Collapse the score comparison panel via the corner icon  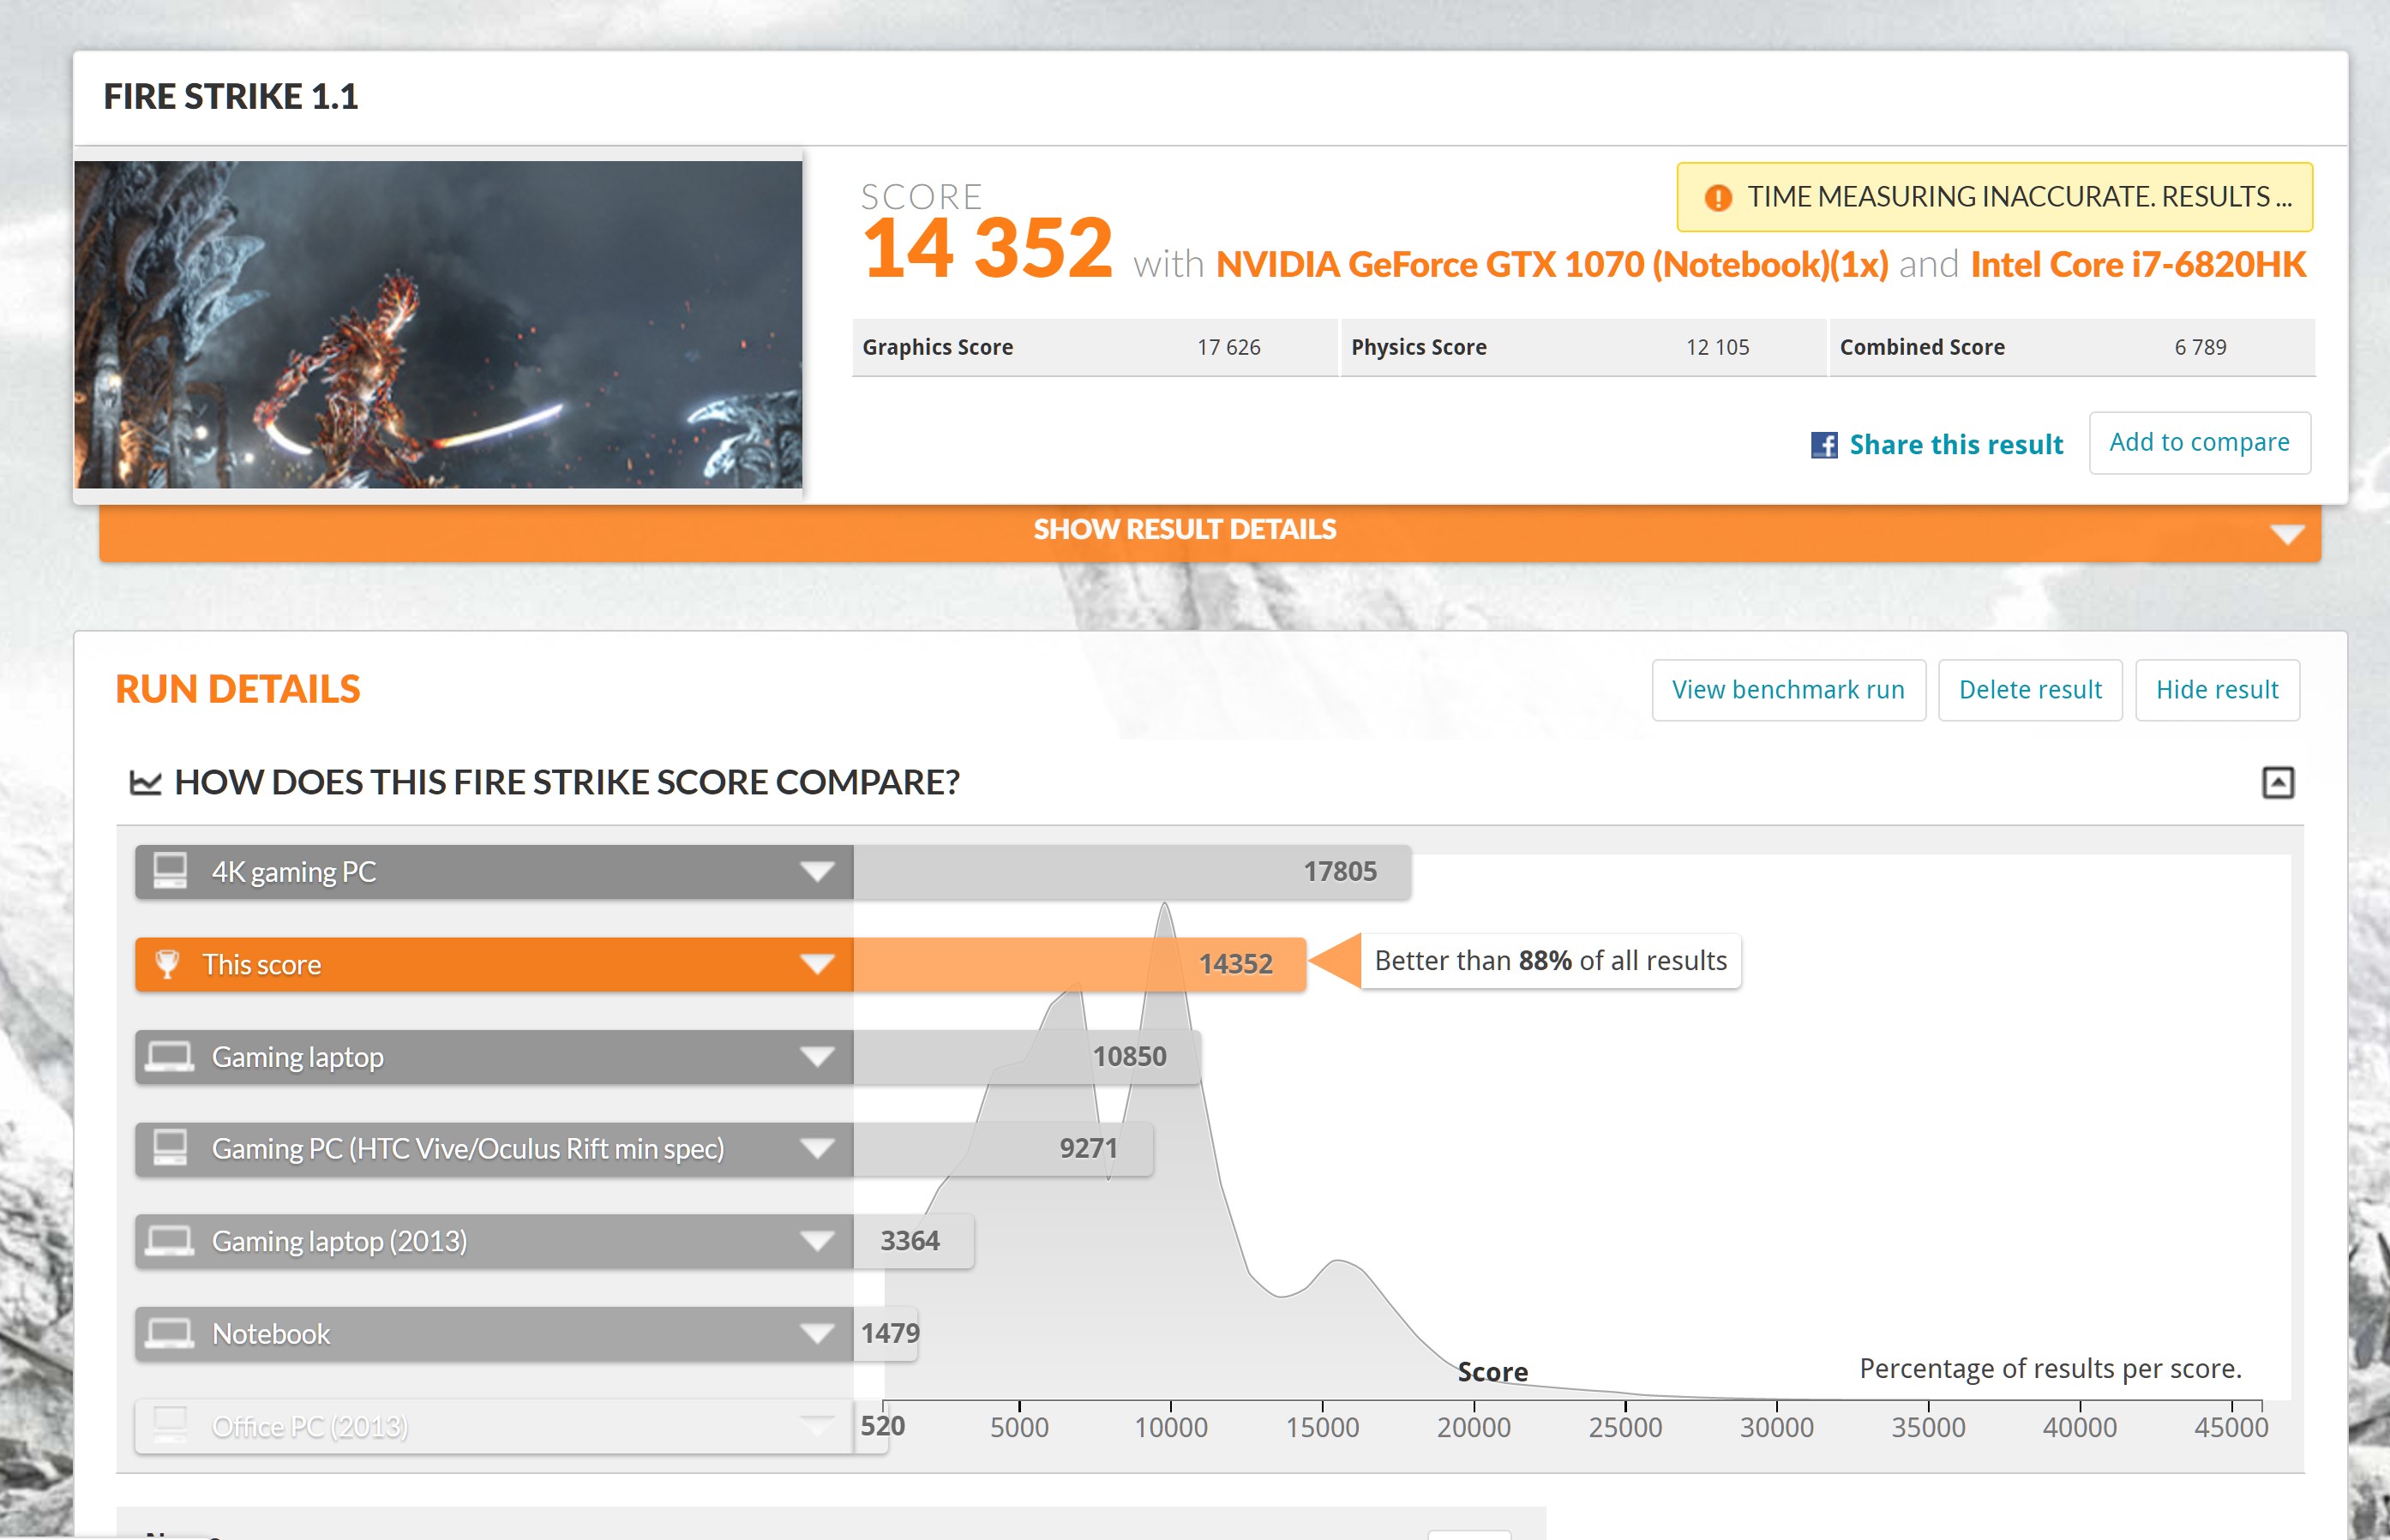tap(2277, 782)
